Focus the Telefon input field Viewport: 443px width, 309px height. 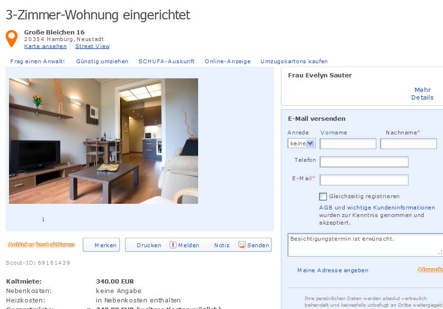click(364, 161)
